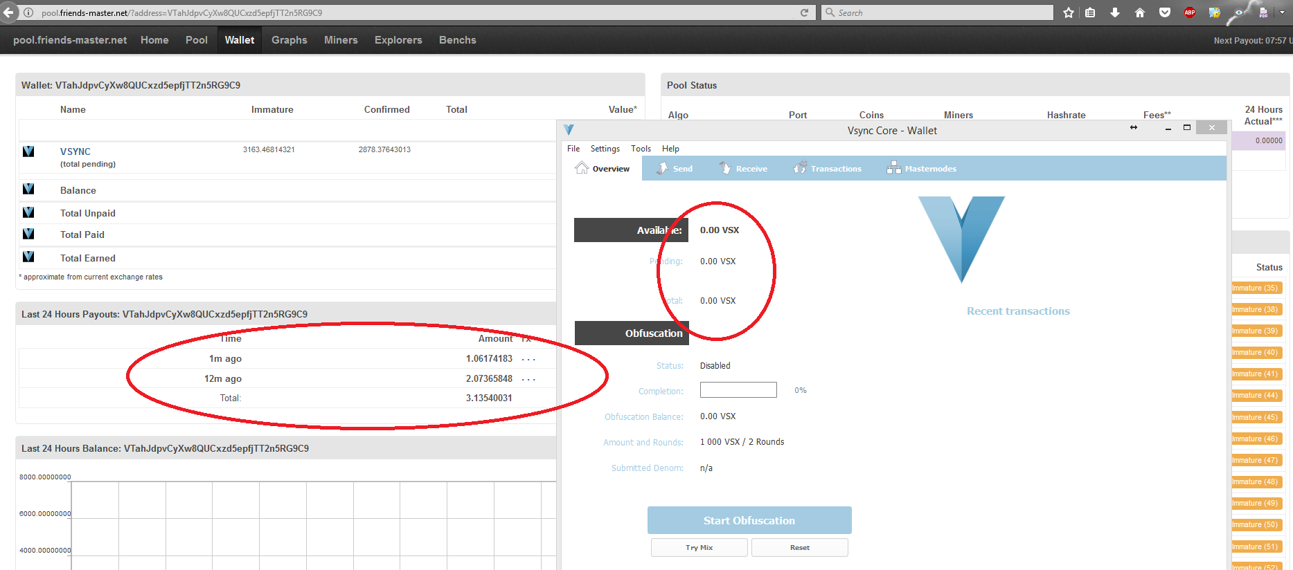The height and width of the screenshot is (570, 1293).
Task: Click the VSYNC coin logo icon
Action: point(28,151)
